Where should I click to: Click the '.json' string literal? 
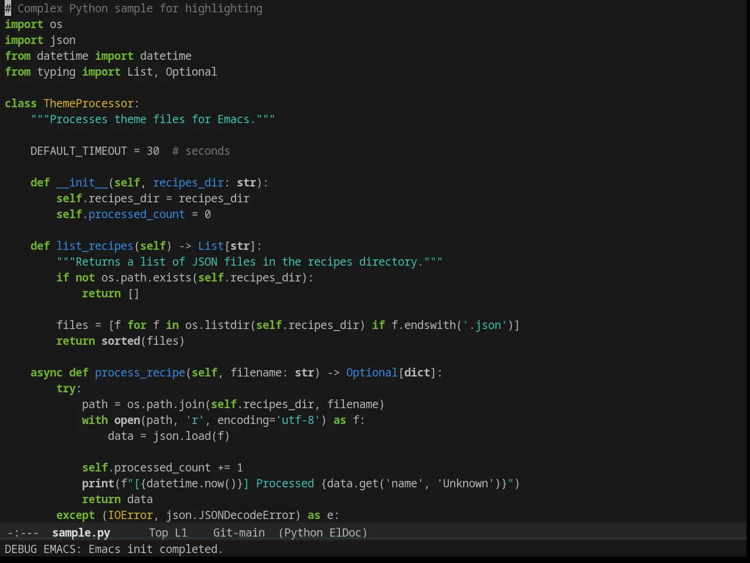pyautogui.click(x=485, y=325)
